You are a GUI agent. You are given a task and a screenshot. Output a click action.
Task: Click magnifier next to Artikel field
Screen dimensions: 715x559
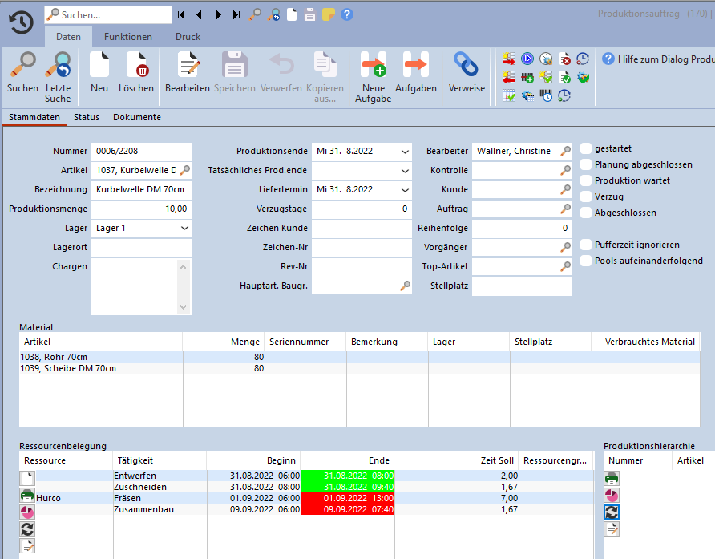tap(184, 170)
